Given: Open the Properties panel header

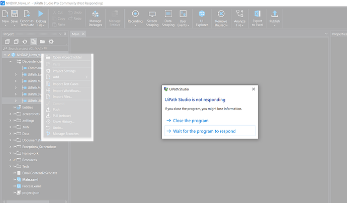Looking at the screenshot, I should click(339, 34).
